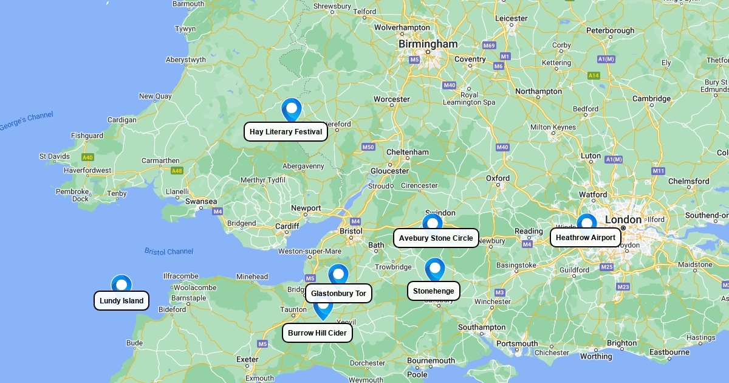Select the Lundy Island pin marker
Viewport: 729px width, 383px height.
tap(122, 284)
